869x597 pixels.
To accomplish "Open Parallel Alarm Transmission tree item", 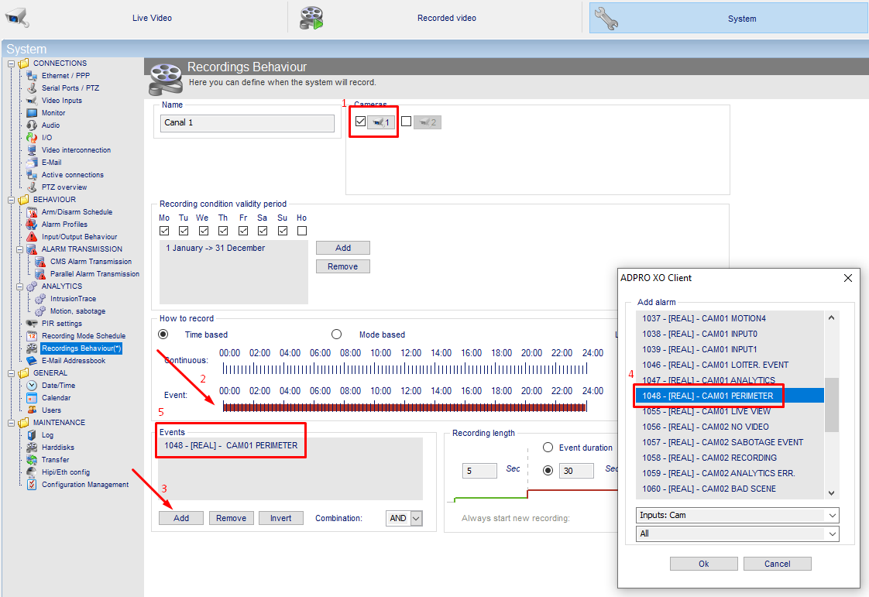I will (x=94, y=274).
